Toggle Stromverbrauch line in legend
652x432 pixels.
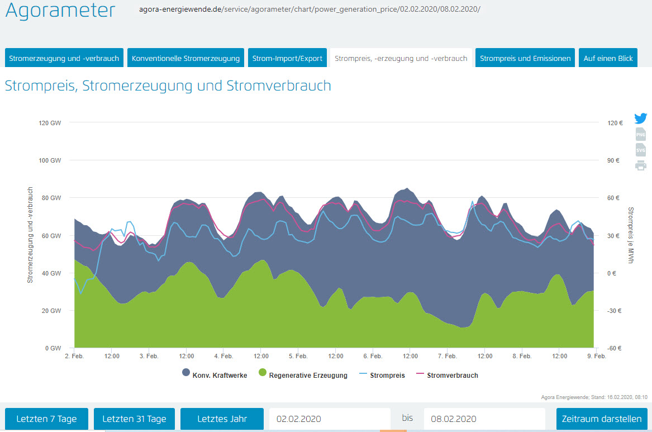tap(448, 375)
